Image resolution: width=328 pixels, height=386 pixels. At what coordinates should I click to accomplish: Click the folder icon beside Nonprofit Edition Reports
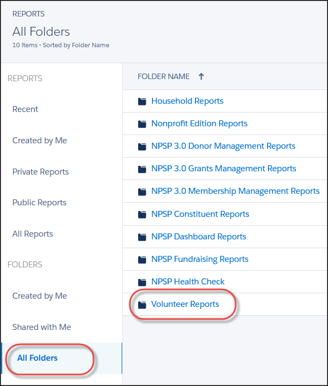pyautogui.click(x=142, y=124)
